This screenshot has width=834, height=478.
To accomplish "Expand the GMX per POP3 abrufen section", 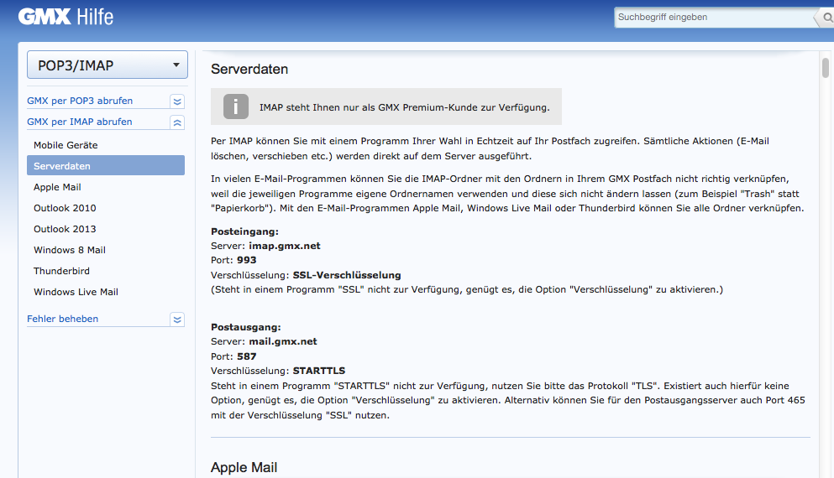I will [x=177, y=101].
